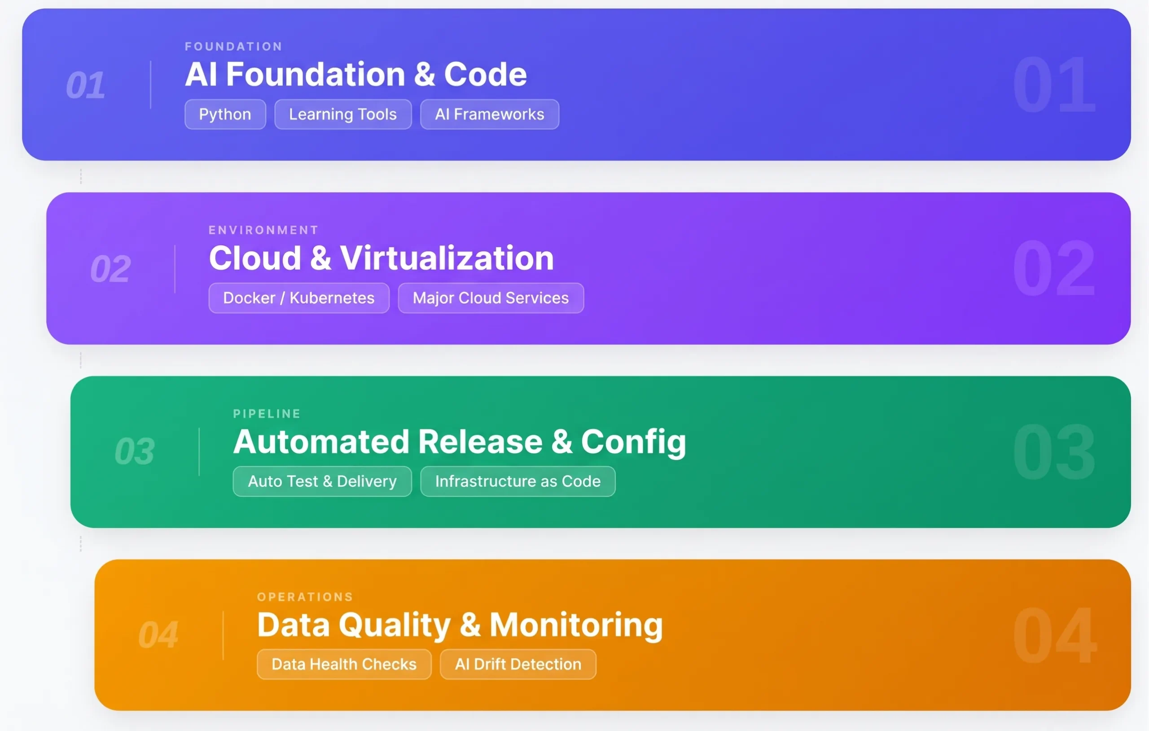The height and width of the screenshot is (731, 1149).
Task: Select the AI Drift Detection tag
Action: tap(517, 664)
